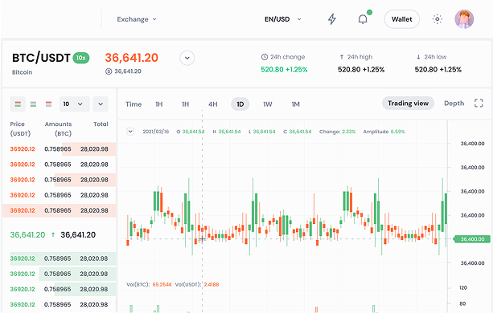Open the notifications bell icon
493x313 pixels.
(363, 19)
